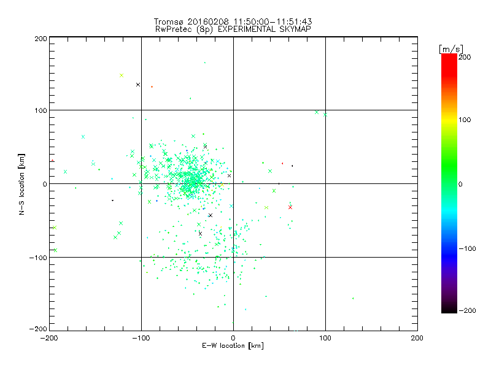Click the yellow band of the colorbar
This screenshot has width=491, height=368.
449,120
